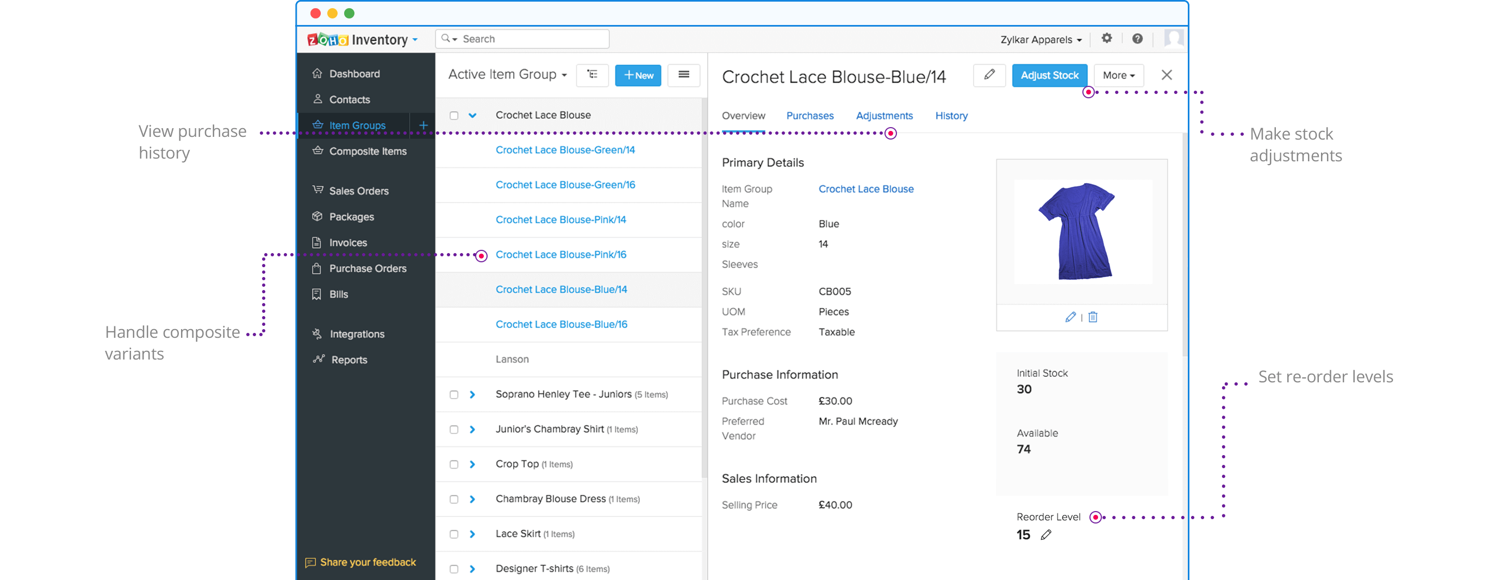This screenshot has width=1508, height=580.
Task: Delete the blouse image with trash icon
Action: [x=1092, y=317]
